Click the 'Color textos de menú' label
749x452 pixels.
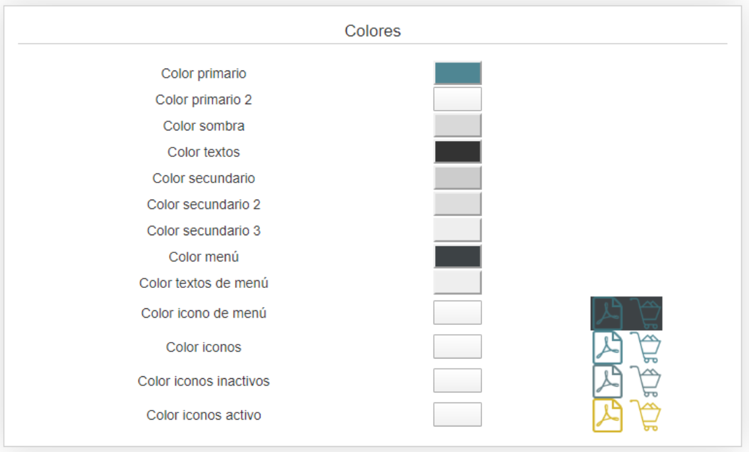pyautogui.click(x=204, y=283)
